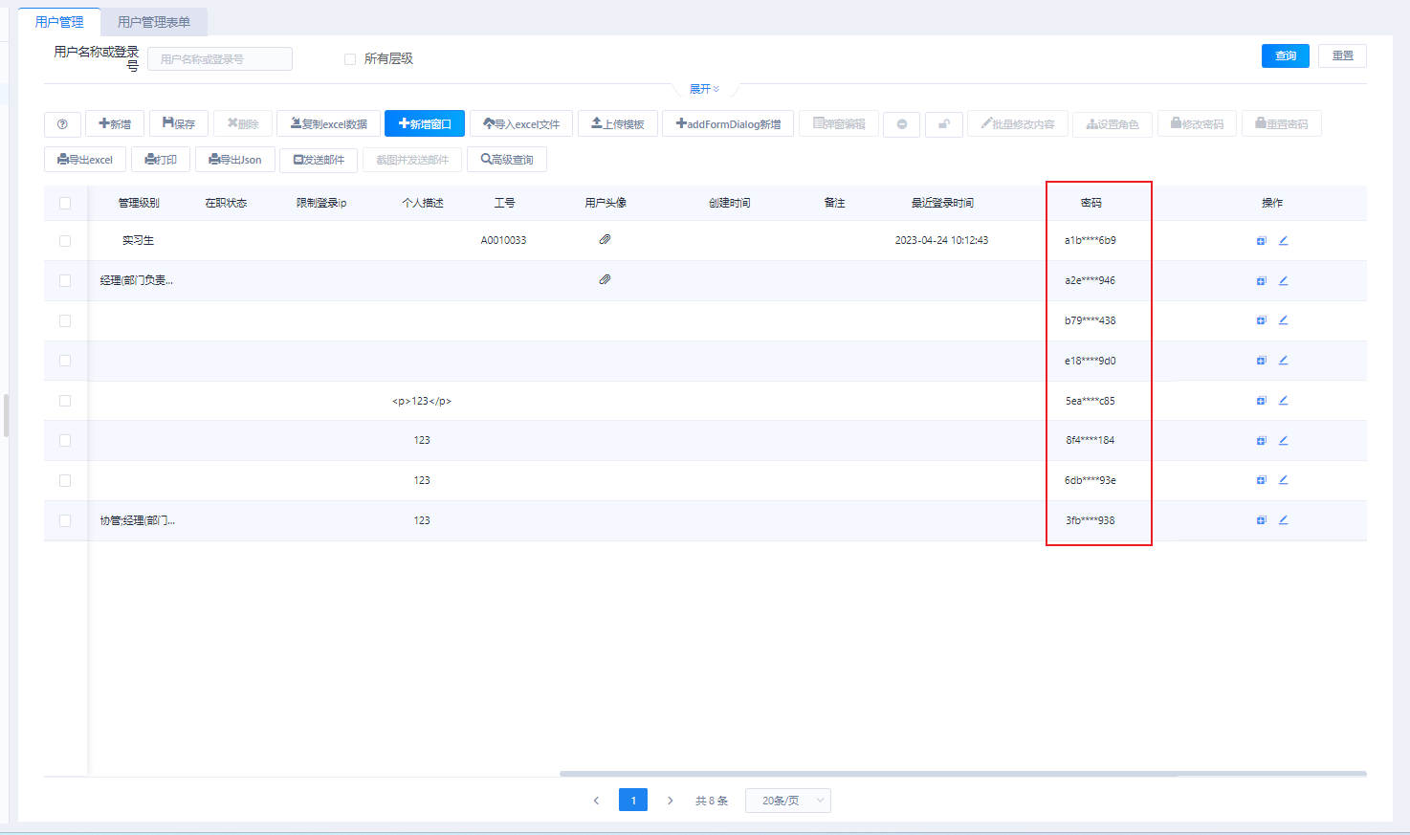Check the checkbox for row e18****9d0
Viewport: 1410px width, 835px height.
click(65, 361)
